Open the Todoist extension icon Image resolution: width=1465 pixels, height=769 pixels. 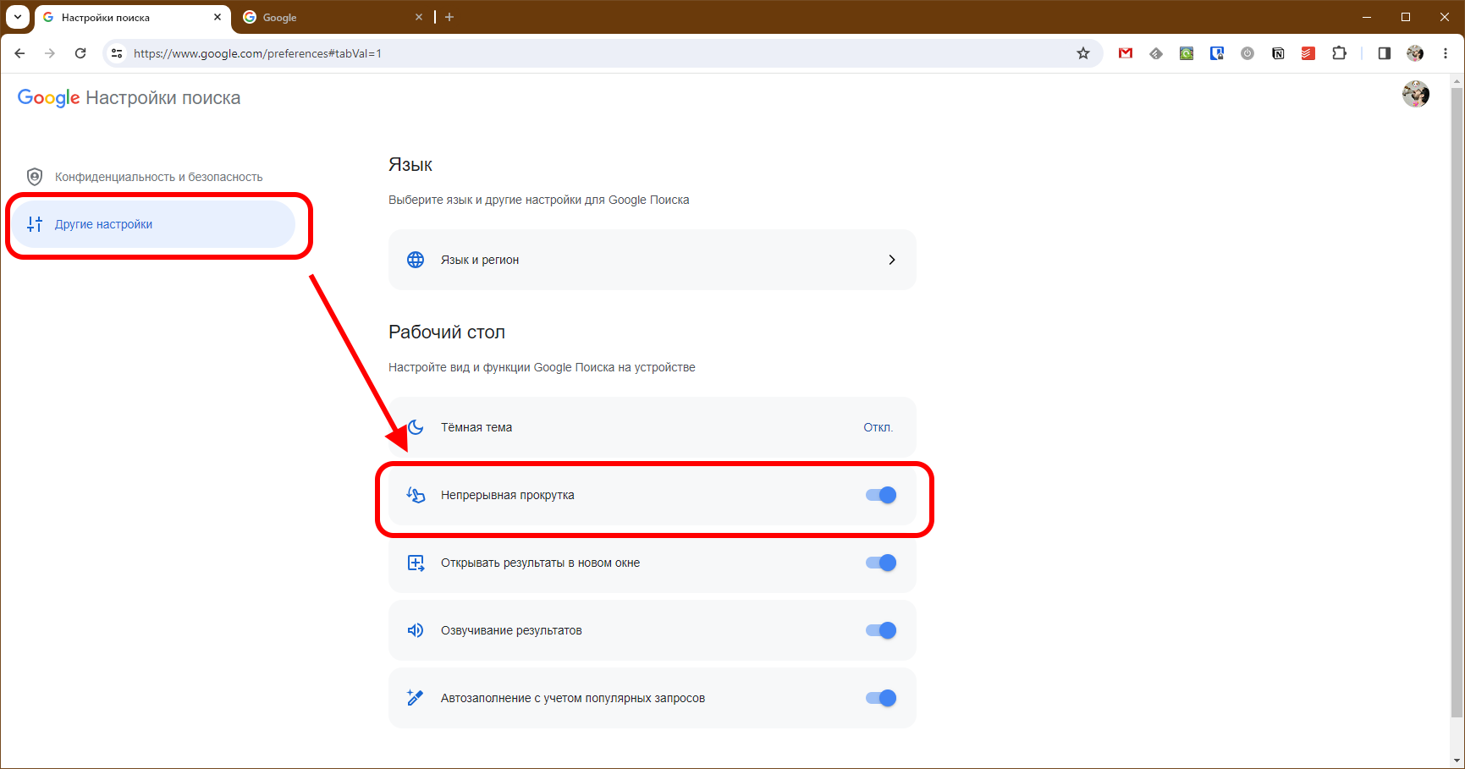coord(1308,53)
